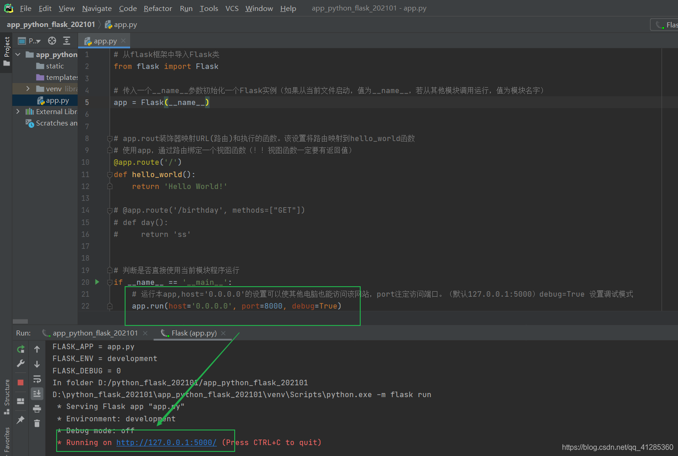
Task: Click the up arrow icon in console
Action: pos(37,349)
